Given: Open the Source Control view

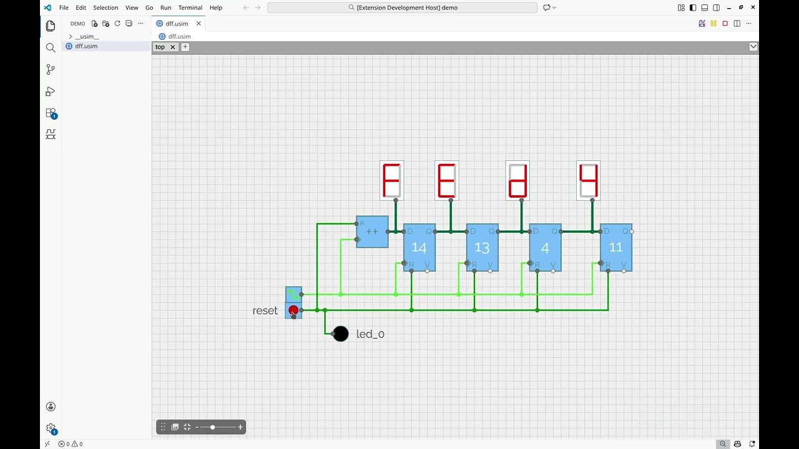Looking at the screenshot, I should click(x=51, y=70).
